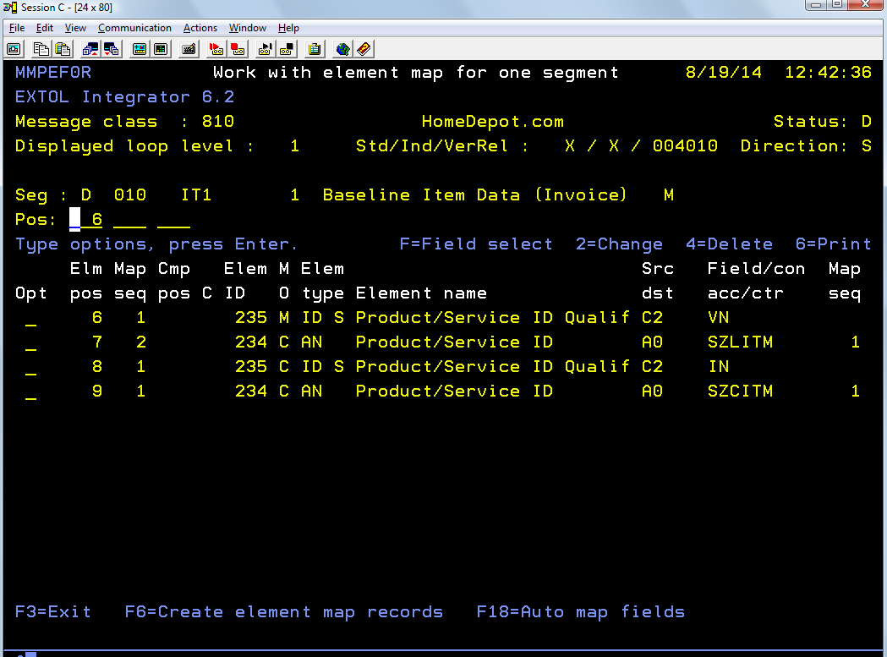Click the VN field value

point(719,317)
